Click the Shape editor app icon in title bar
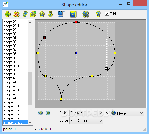The image size is (149, 134). click(6, 5)
